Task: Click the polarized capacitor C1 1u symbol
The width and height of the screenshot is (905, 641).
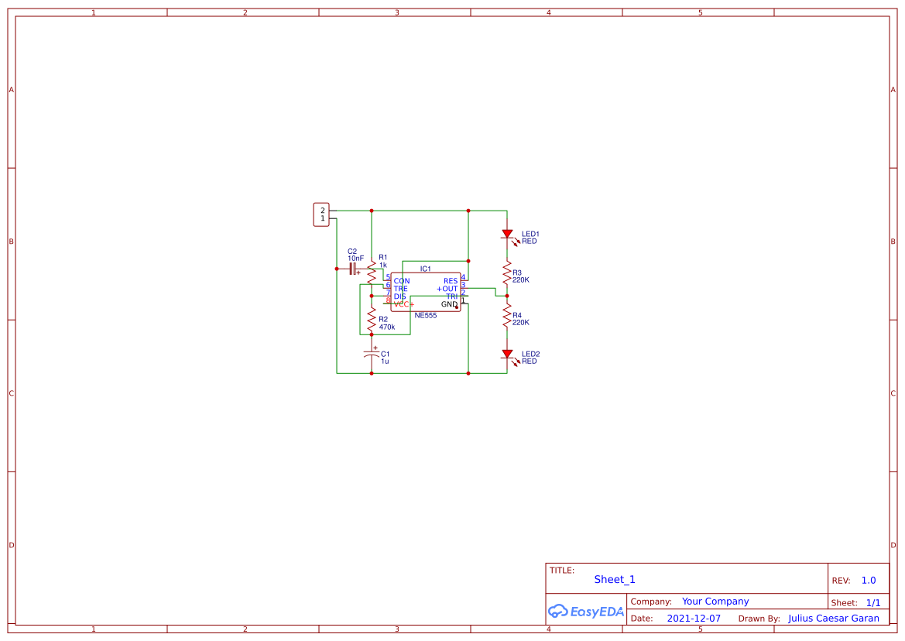Action: 372,354
